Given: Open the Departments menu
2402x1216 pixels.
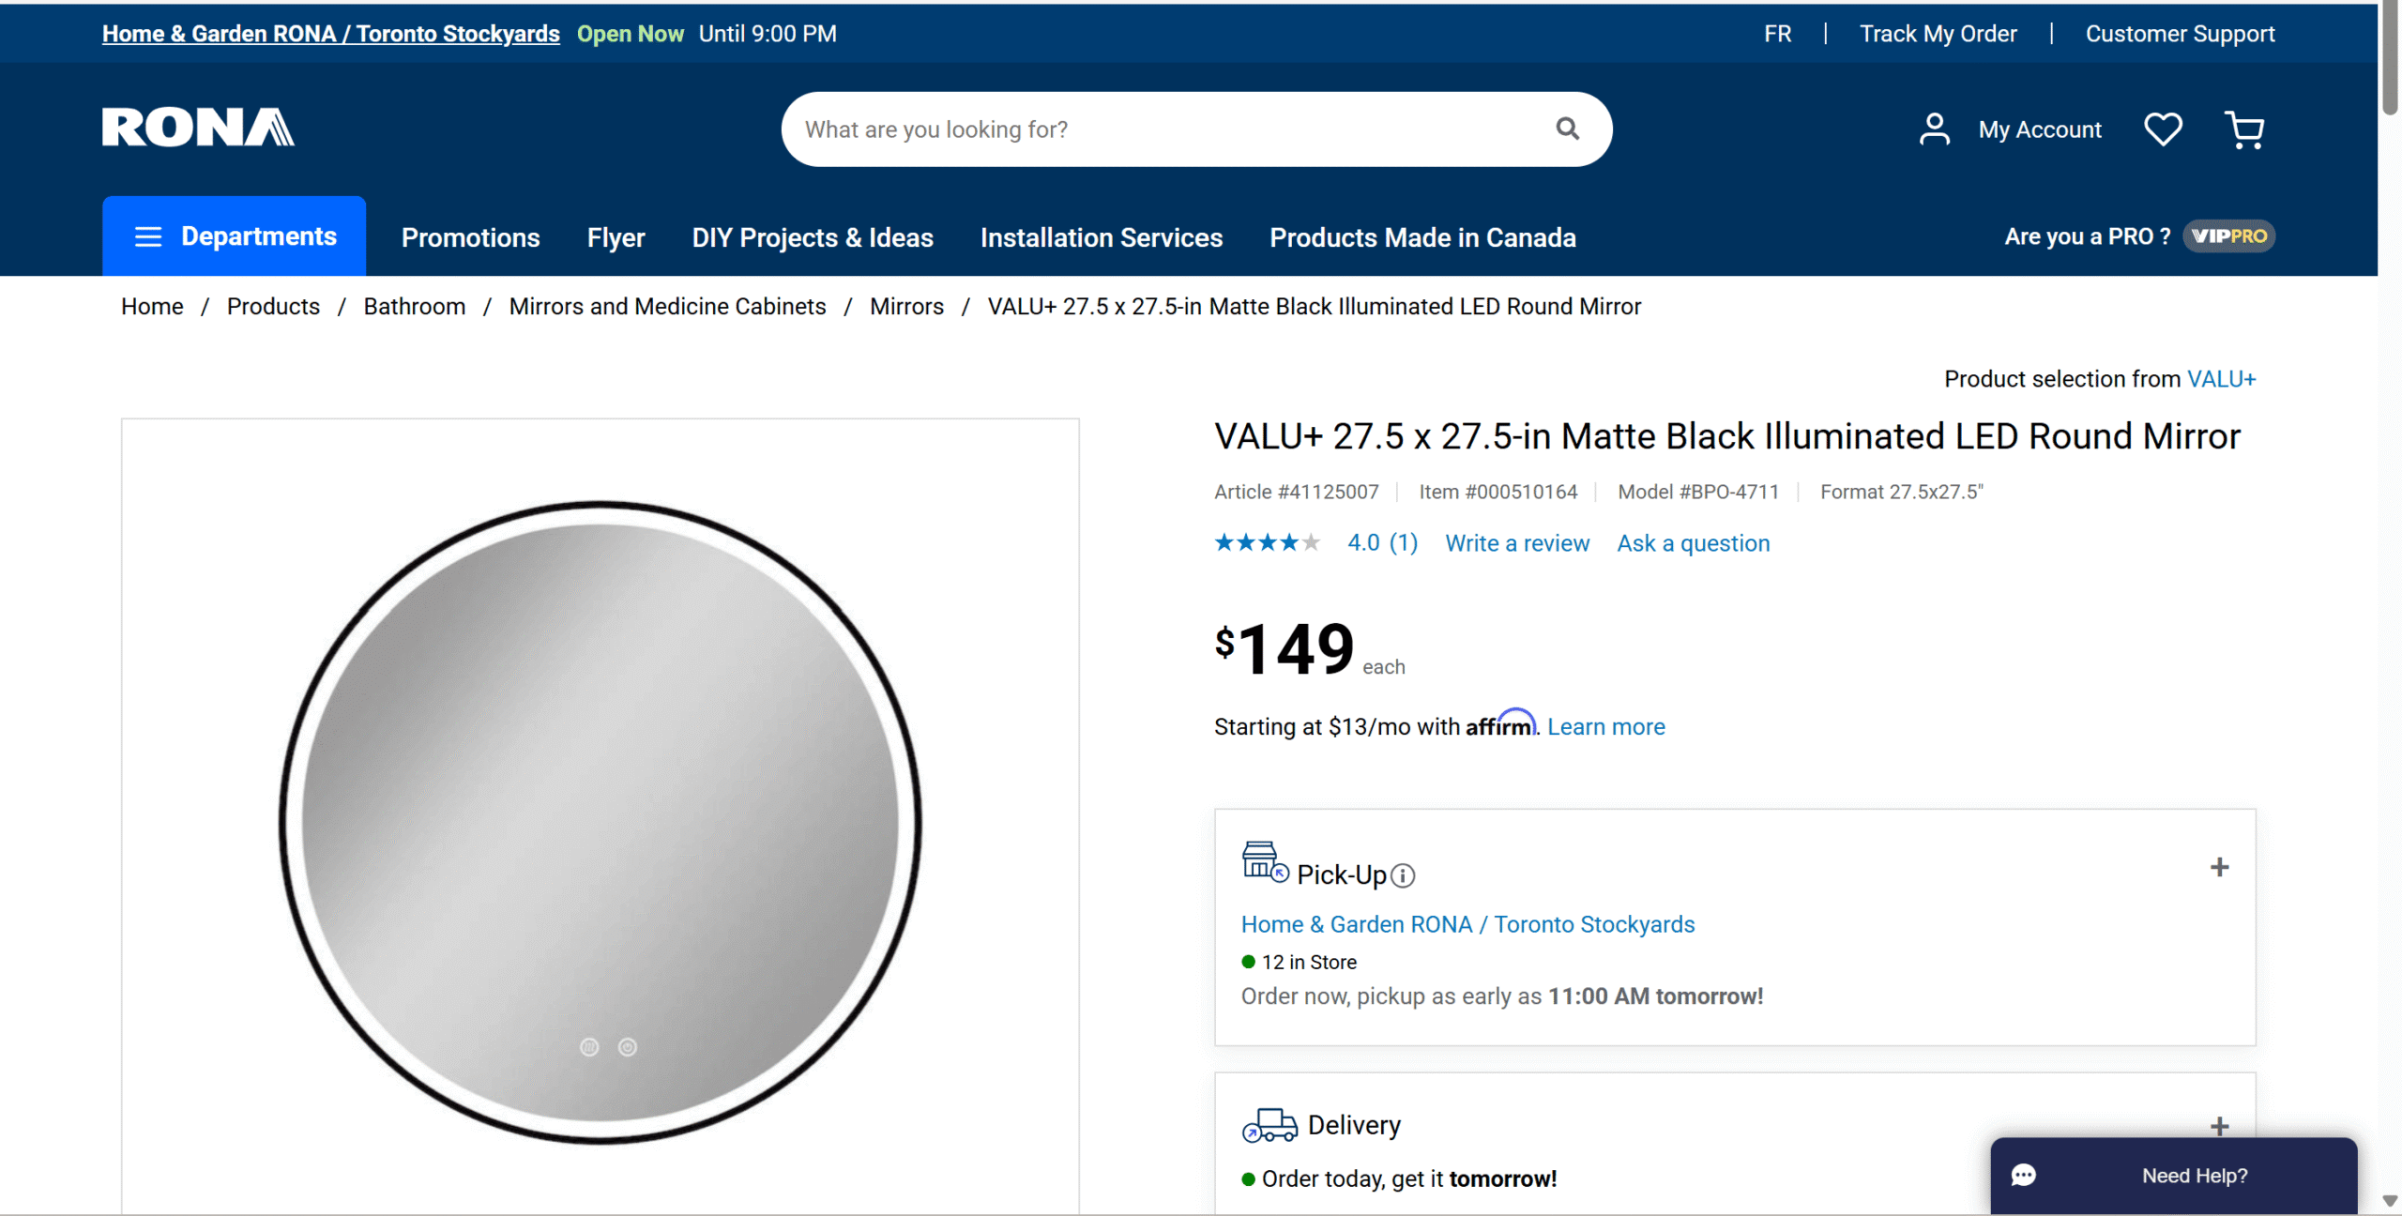Looking at the screenshot, I should point(258,236).
